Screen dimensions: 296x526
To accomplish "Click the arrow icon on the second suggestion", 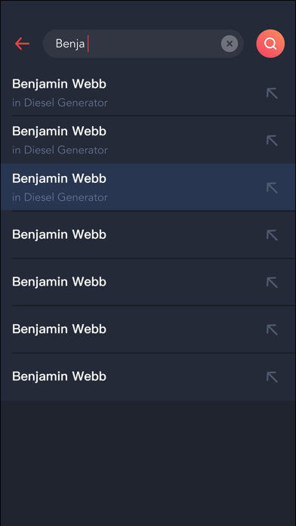I will tap(272, 141).
